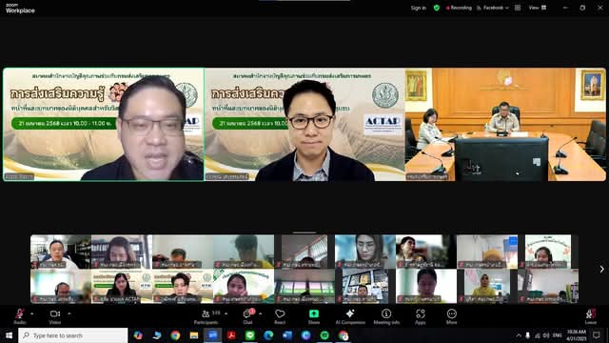The image size is (609, 343).
Task: Expand audio options arrow beside microphone
Action: coord(32,313)
